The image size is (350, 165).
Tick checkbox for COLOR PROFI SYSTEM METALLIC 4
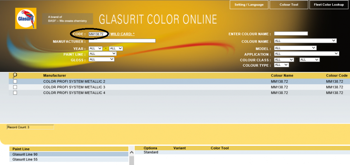coord(15,93)
